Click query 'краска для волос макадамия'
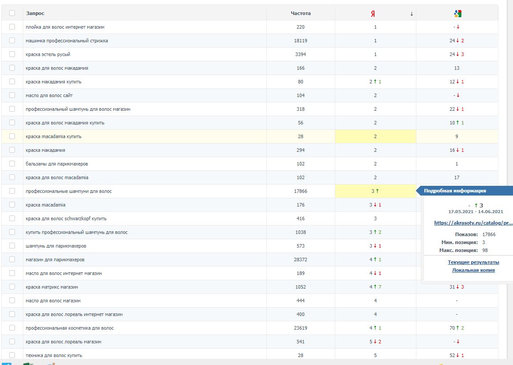Viewport: 513px width, 365px height. pyautogui.click(x=57, y=68)
